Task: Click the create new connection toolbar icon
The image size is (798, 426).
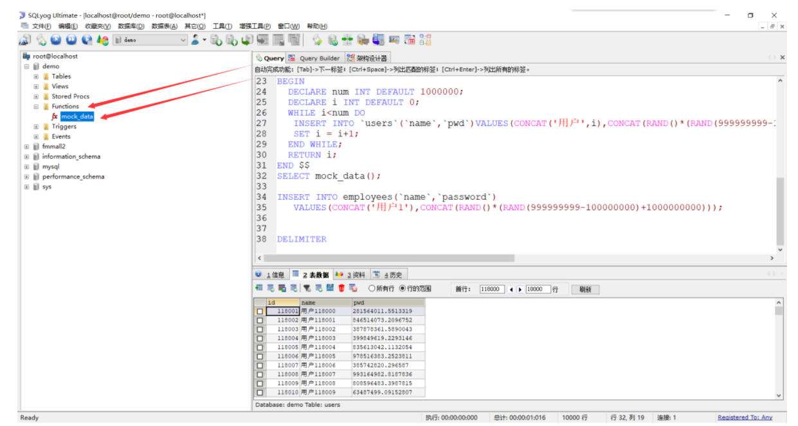Action: pos(24,40)
